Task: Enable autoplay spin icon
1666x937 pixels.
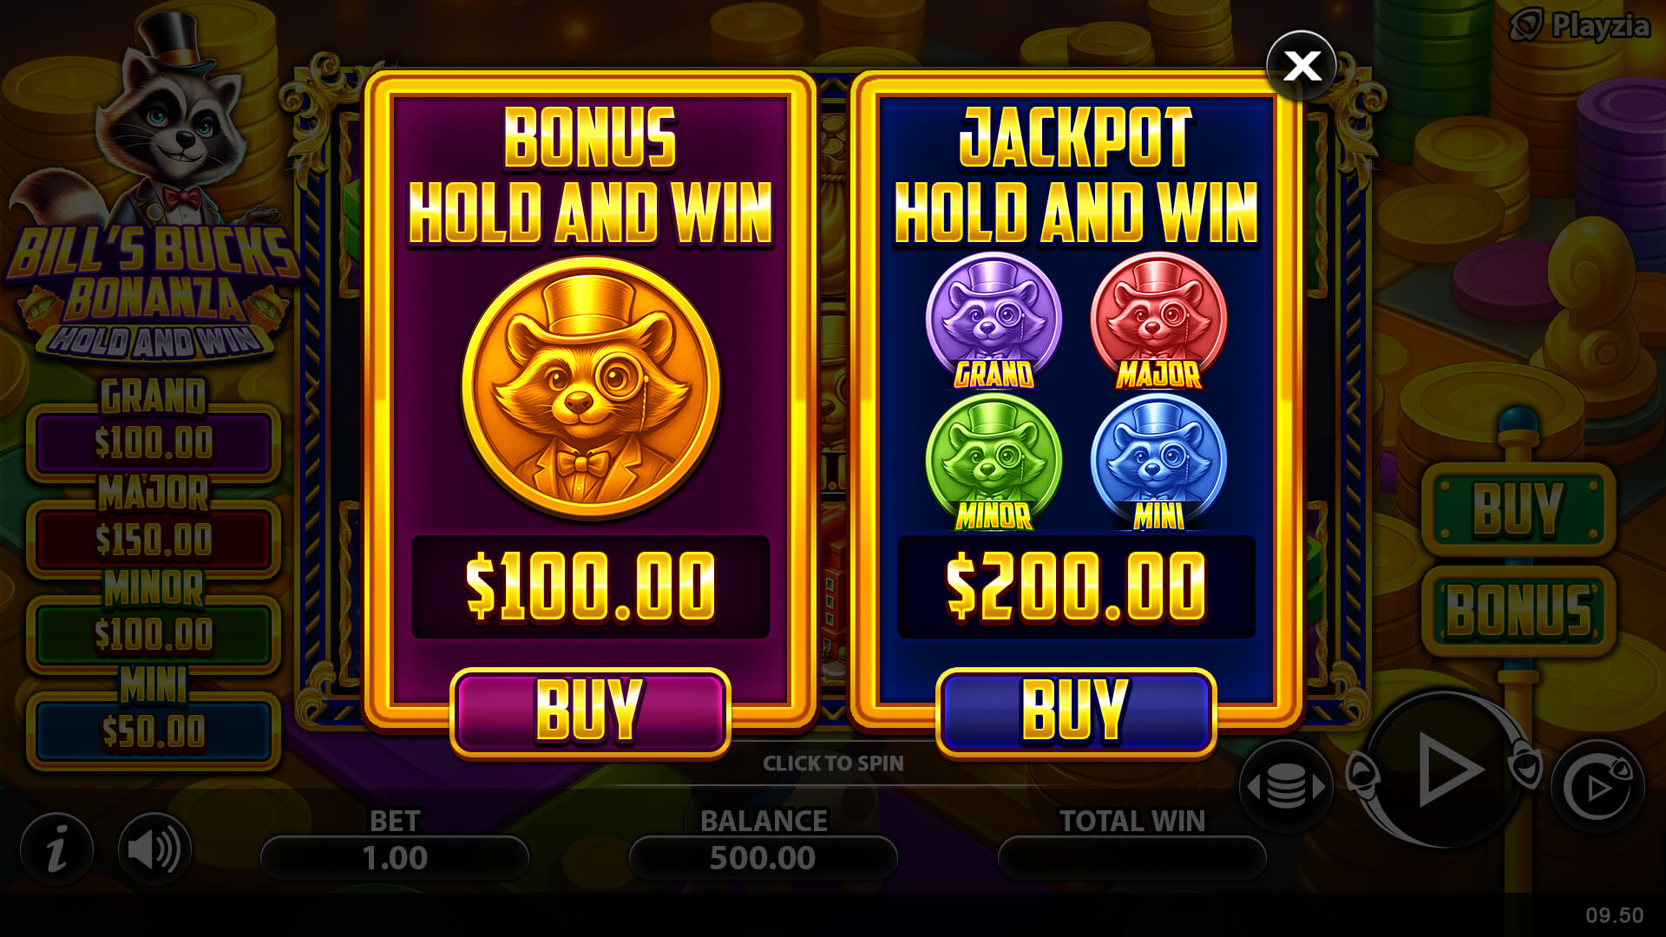Action: pos(1597,786)
